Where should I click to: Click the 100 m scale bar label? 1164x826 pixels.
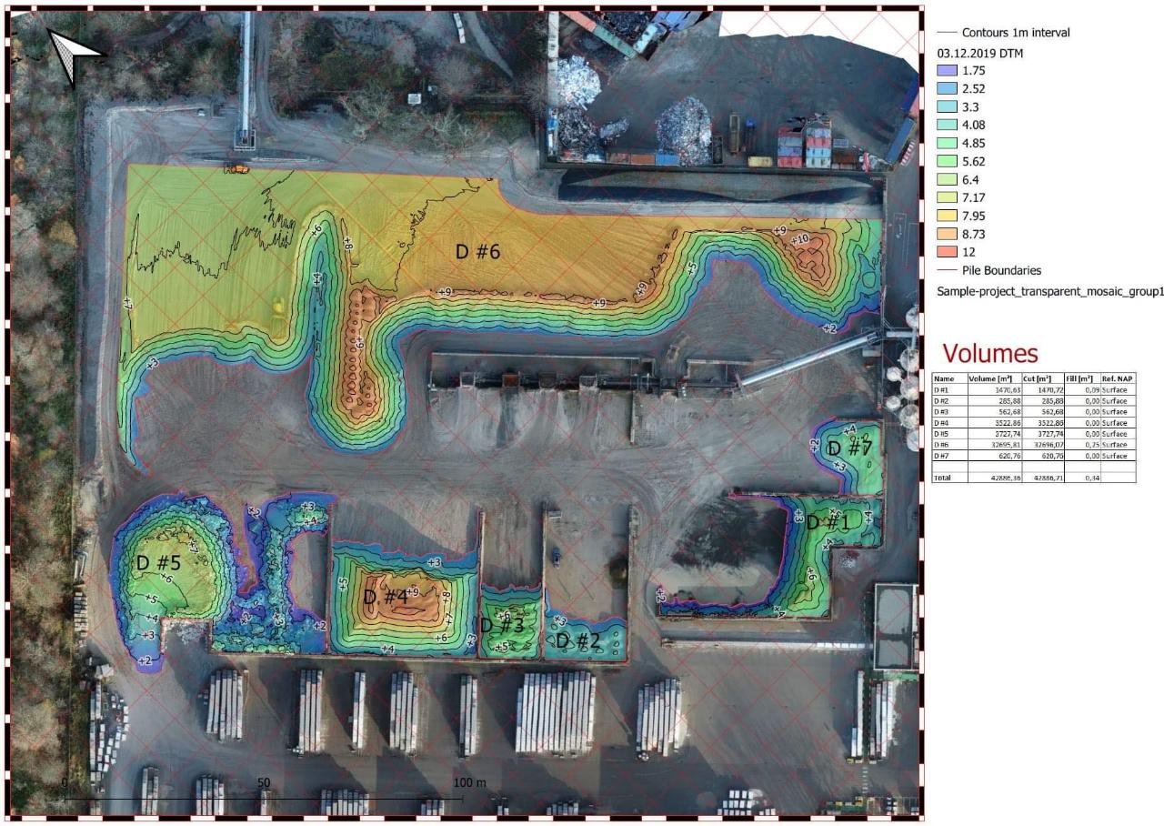pos(470,783)
